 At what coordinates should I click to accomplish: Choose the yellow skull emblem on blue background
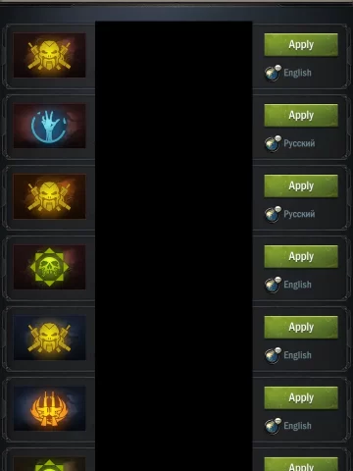(49, 338)
